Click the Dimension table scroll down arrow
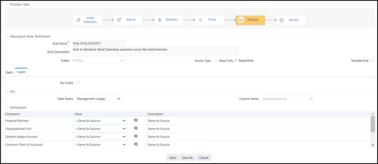Image resolution: width=378 pixels, height=164 pixels. coord(373,145)
